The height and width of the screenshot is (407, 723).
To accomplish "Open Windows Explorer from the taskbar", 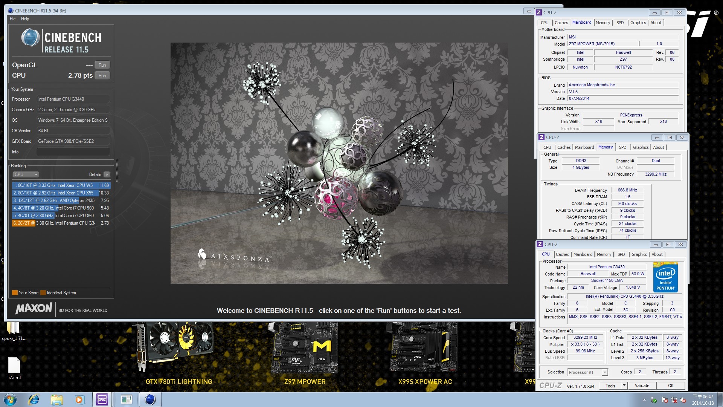I will (56, 399).
